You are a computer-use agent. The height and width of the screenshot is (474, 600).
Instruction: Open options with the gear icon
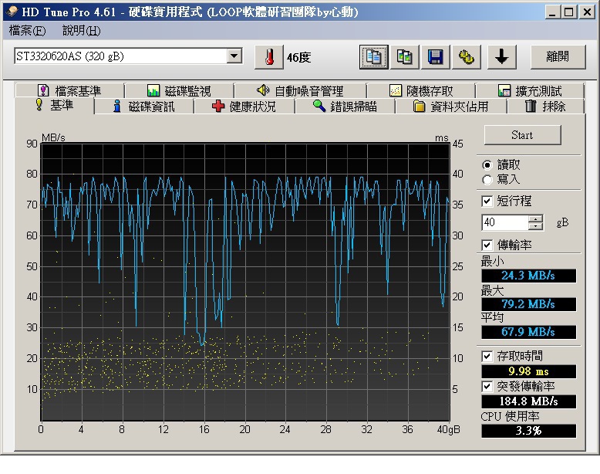point(466,57)
